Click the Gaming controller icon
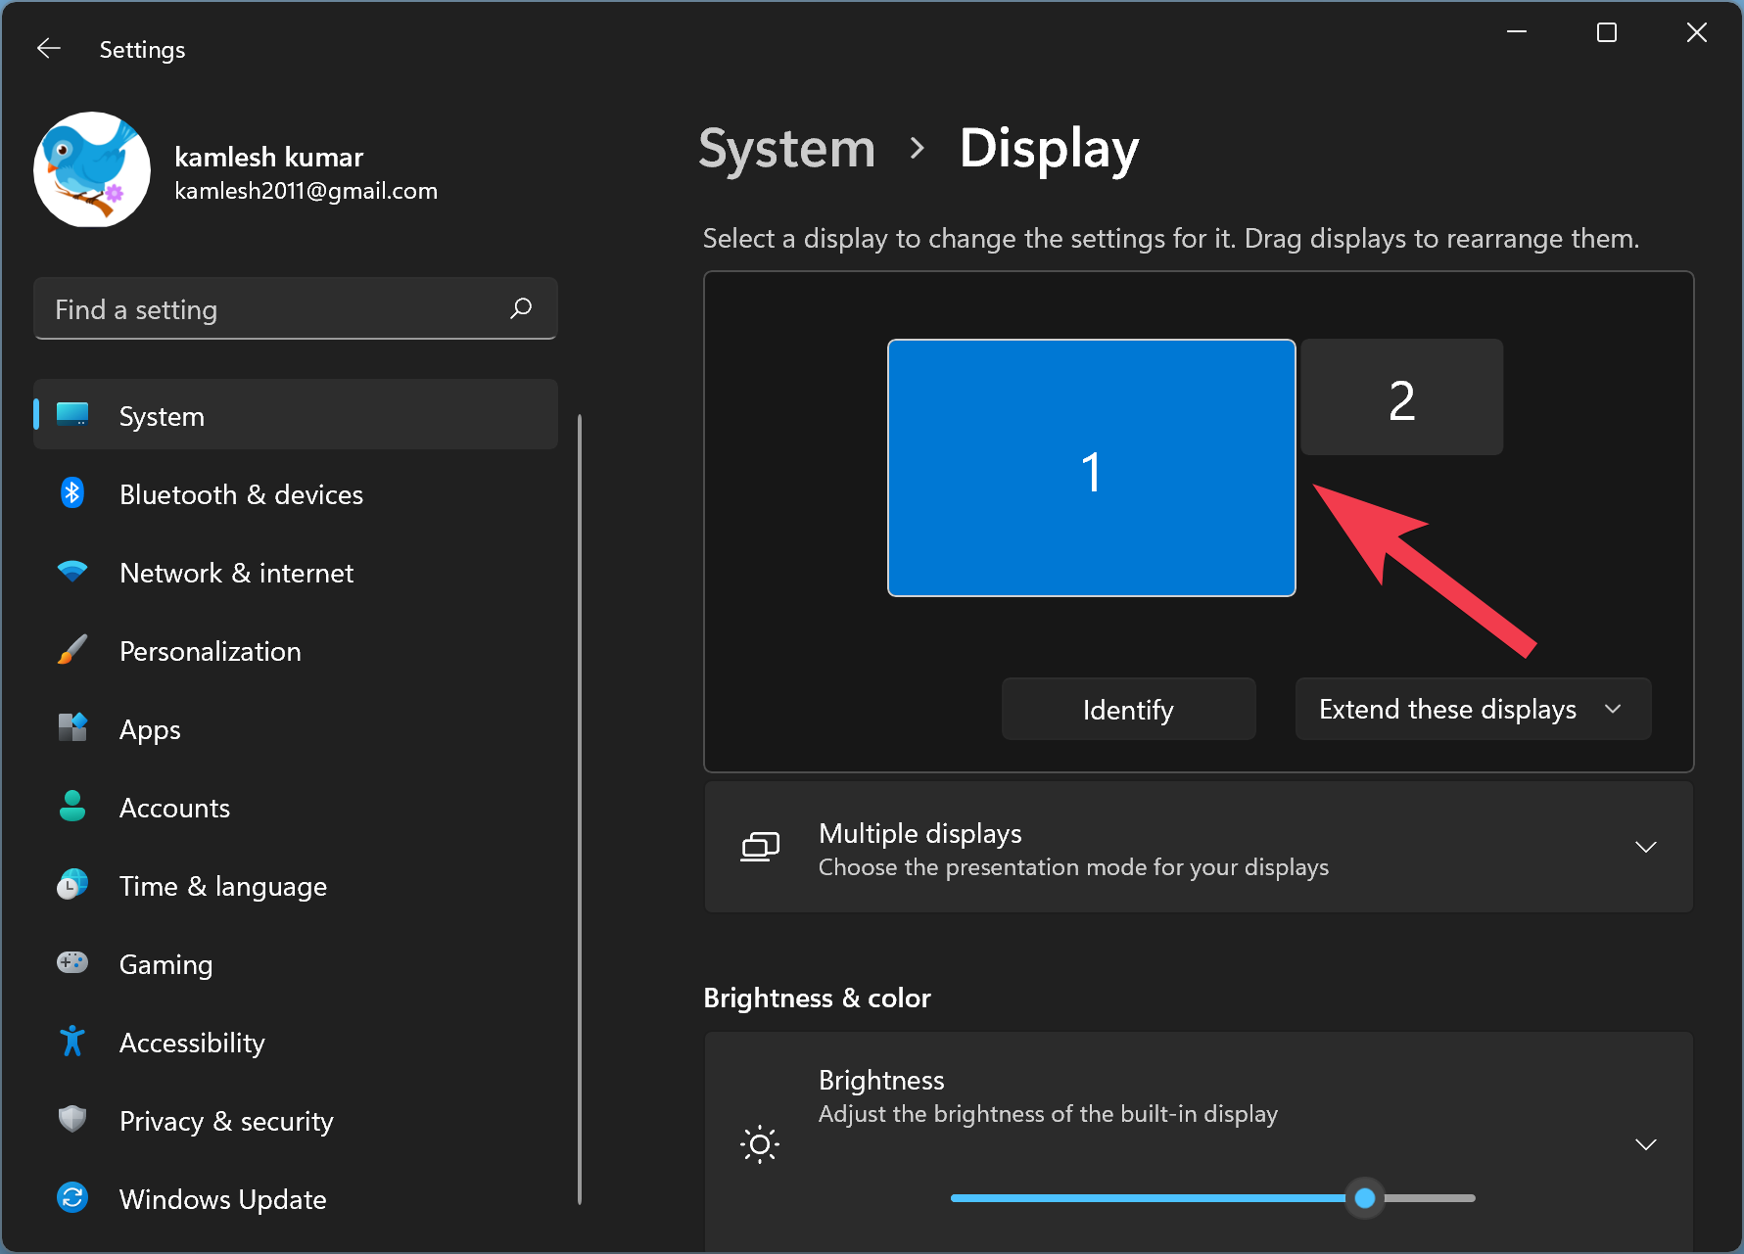 click(72, 963)
